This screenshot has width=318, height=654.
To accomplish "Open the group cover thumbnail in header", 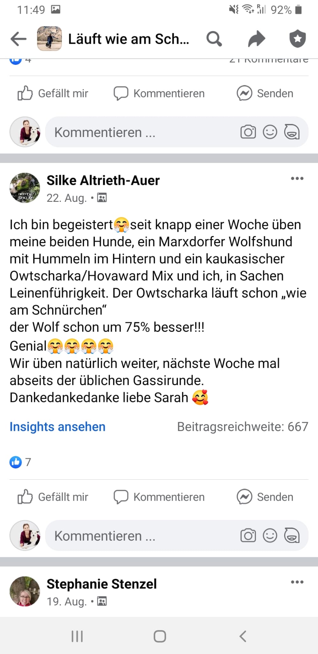I will point(49,39).
